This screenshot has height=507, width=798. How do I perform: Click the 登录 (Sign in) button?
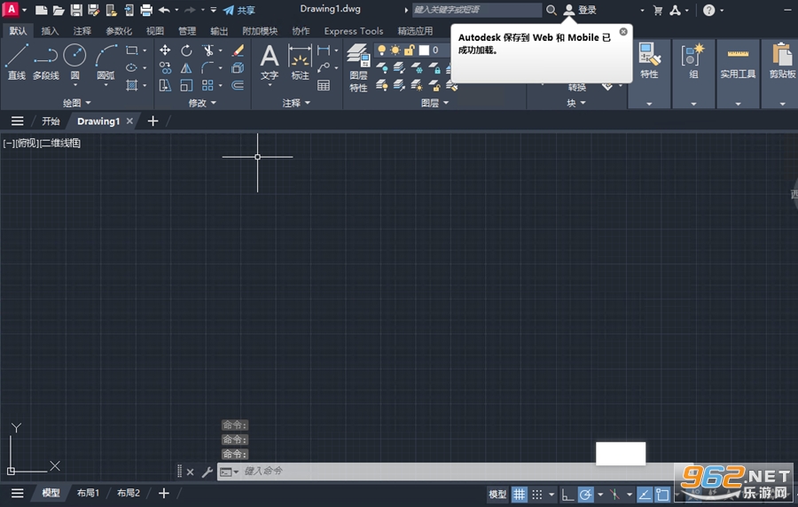(580, 10)
